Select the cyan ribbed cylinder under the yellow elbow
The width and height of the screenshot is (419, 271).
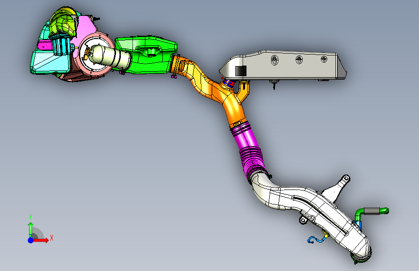61,45
